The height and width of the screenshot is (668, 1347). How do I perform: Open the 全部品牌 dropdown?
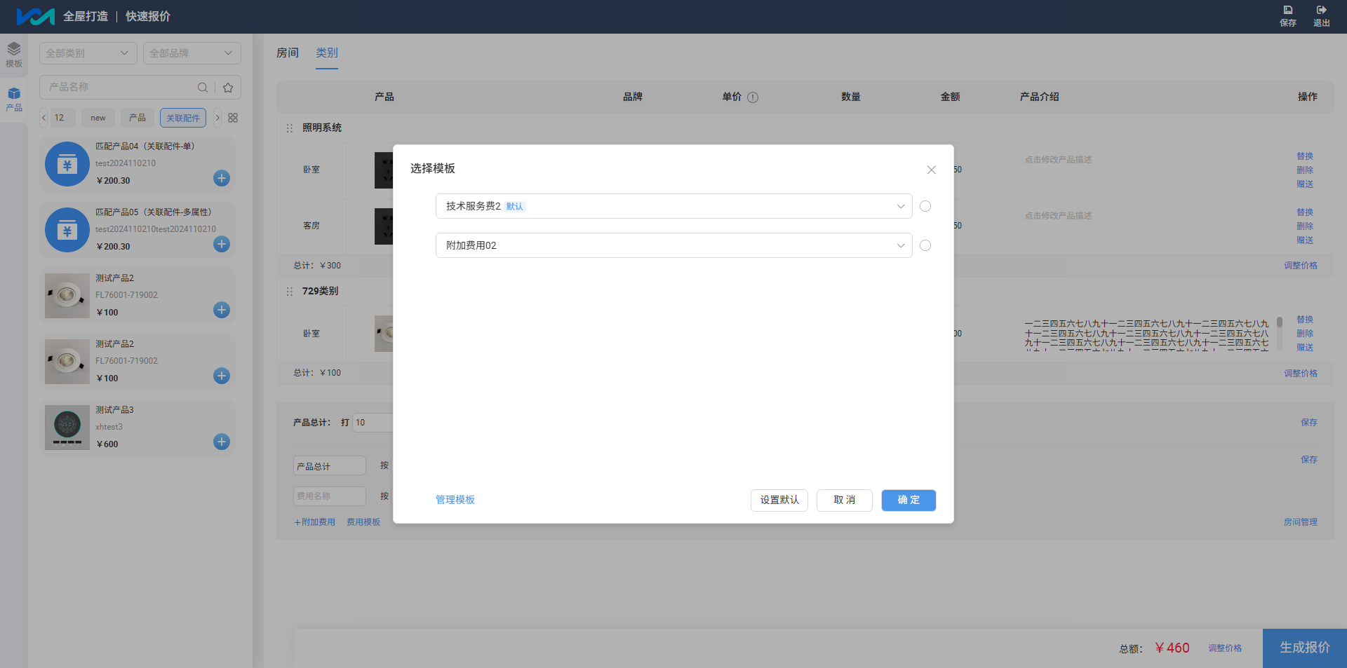tap(192, 53)
